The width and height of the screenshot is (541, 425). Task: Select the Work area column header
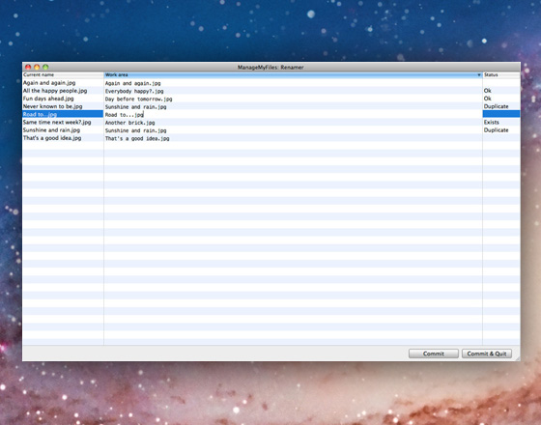[293, 75]
